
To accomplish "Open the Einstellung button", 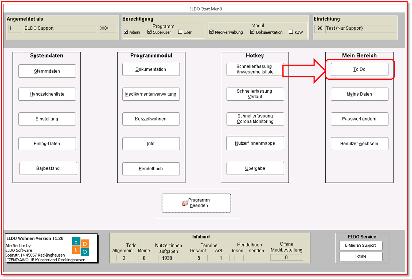I will [47, 119].
